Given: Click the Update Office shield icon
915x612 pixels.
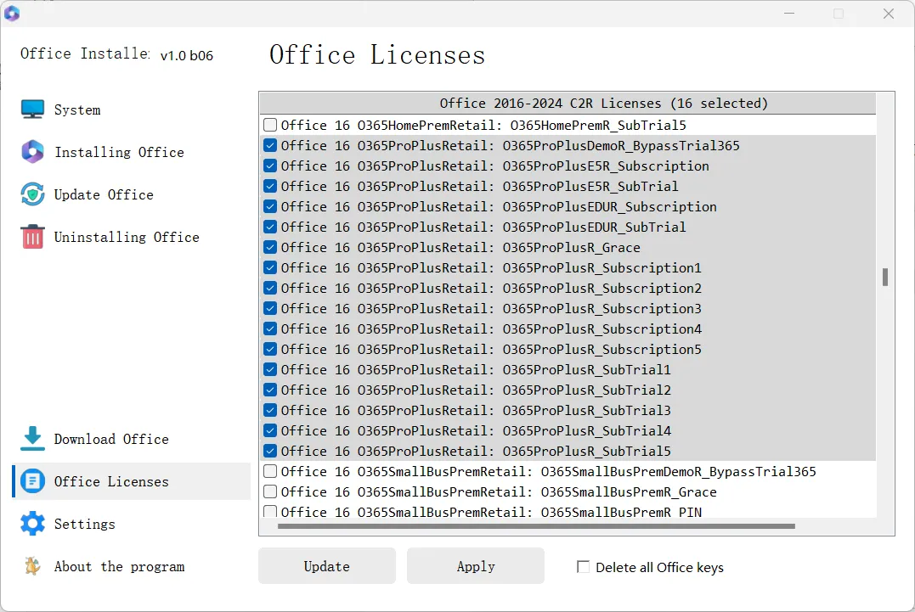Looking at the screenshot, I should (x=32, y=194).
